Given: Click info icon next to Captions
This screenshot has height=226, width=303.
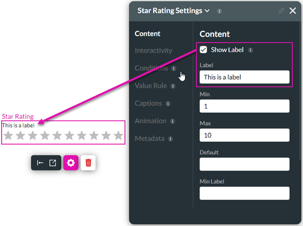Looking at the screenshot, I should 168,104.
